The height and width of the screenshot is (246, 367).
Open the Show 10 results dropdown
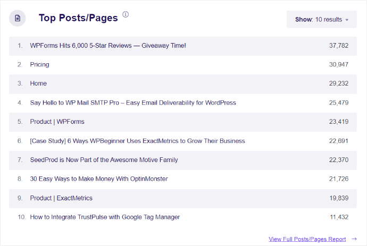click(322, 19)
